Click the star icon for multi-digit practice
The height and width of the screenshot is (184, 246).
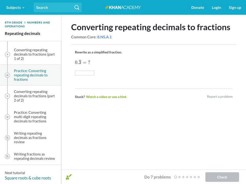(x=7, y=117)
